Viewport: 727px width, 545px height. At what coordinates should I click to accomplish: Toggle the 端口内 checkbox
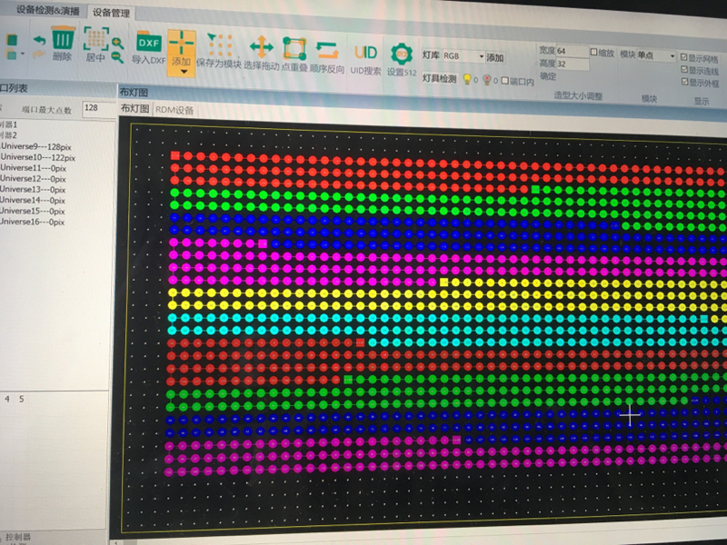coord(505,81)
